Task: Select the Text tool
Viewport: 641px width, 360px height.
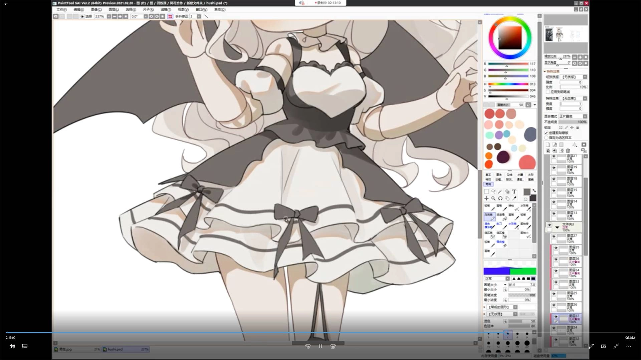Action: click(514, 192)
